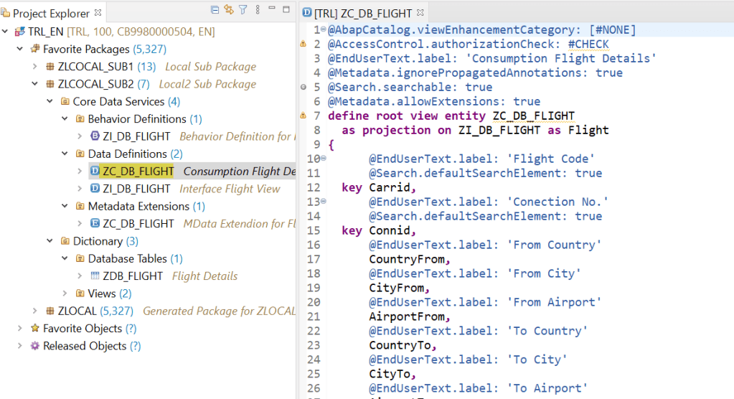This screenshot has height=399, width=734.
Task: Open Project Explorer view menu dots
Action: tap(258, 9)
